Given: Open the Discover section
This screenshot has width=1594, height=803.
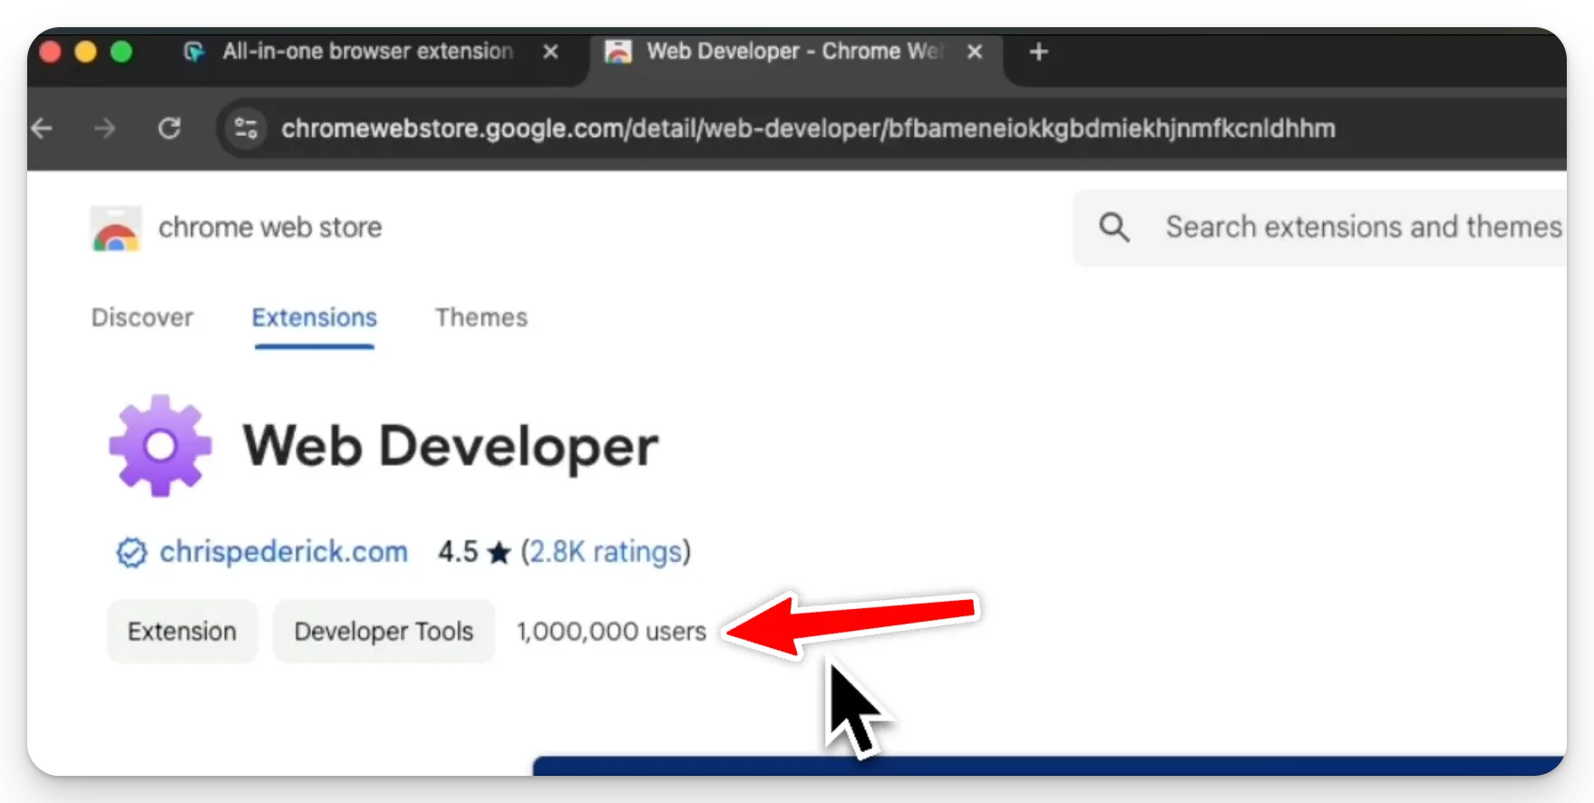Looking at the screenshot, I should point(142,317).
